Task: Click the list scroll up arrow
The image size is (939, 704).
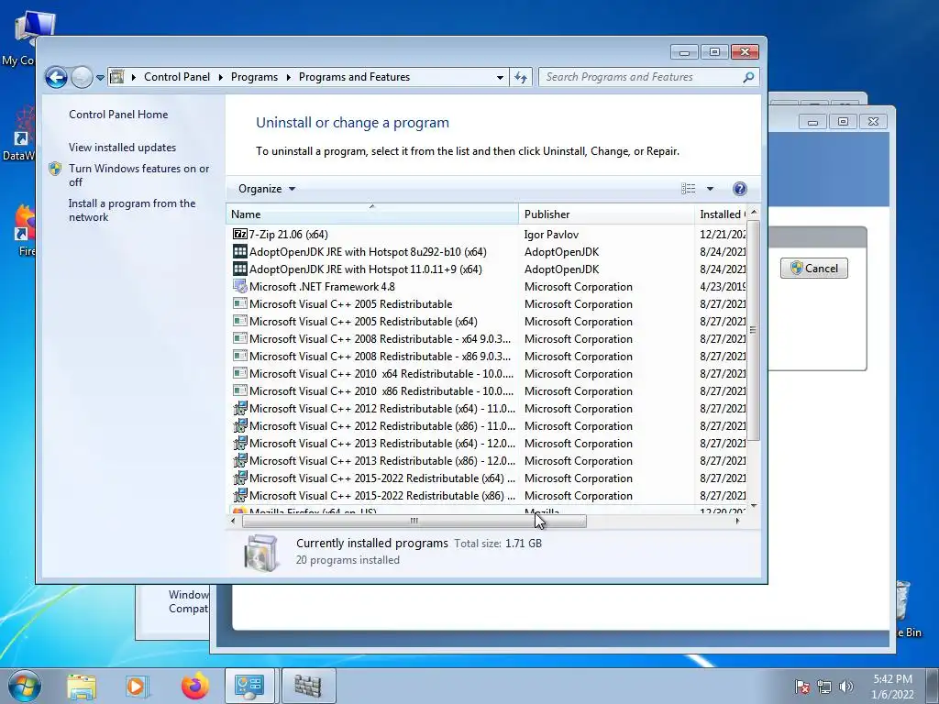Action: click(754, 212)
